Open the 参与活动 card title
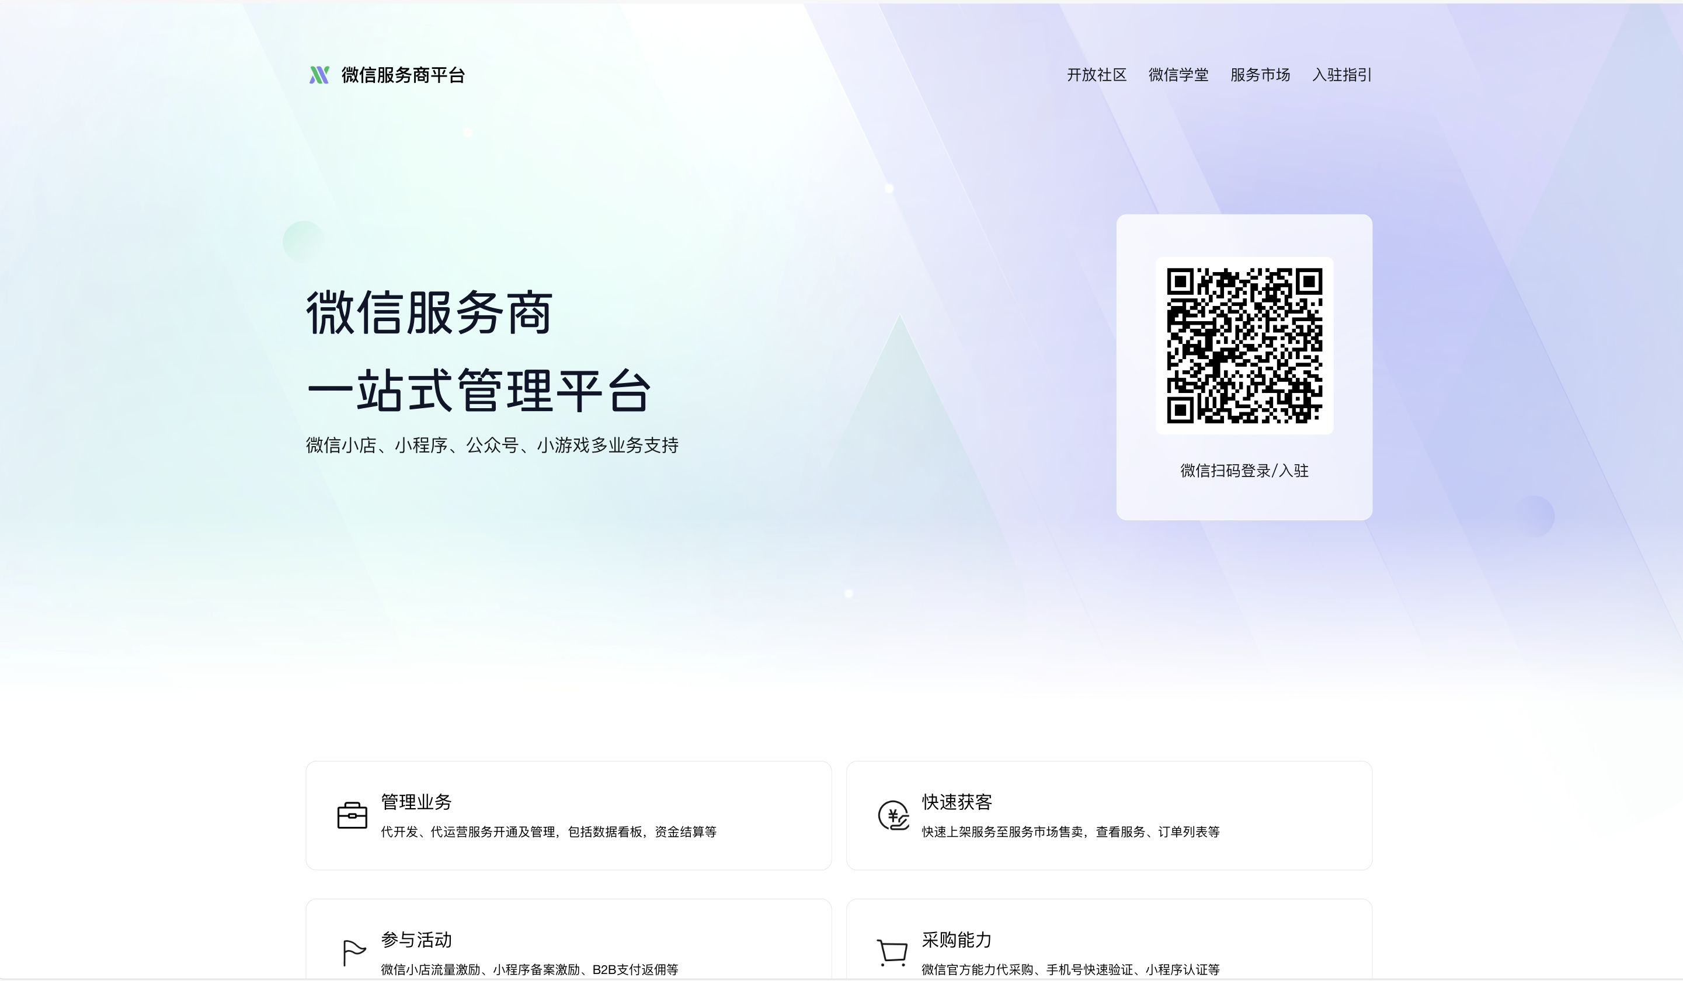The width and height of the screenshot is (1683, 981). [416, 940]
